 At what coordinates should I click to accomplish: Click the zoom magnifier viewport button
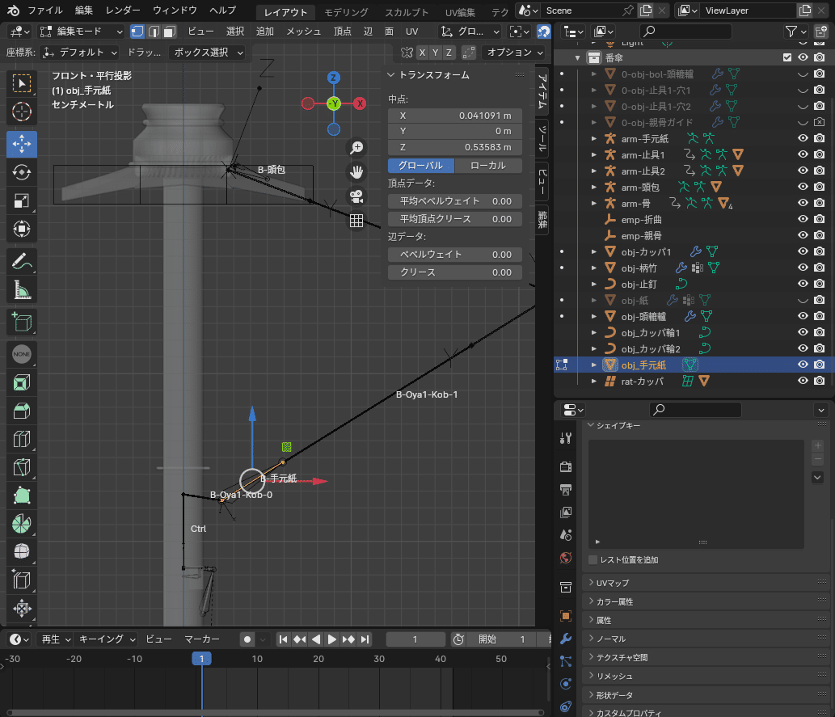tap(356, 148)
